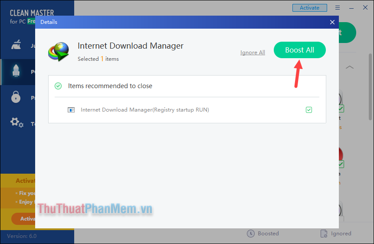Open the hamburger menu in main window
The height and width of the screenshot is (244, 374).
[338, 8]
